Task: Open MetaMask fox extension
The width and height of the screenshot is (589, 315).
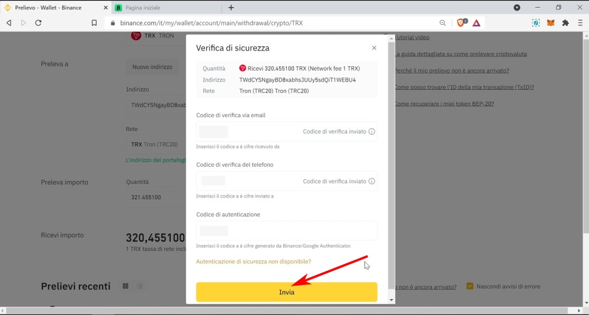Action: 550,23
